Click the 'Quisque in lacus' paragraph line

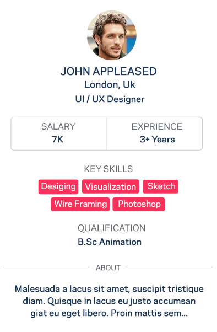[109, 301]
